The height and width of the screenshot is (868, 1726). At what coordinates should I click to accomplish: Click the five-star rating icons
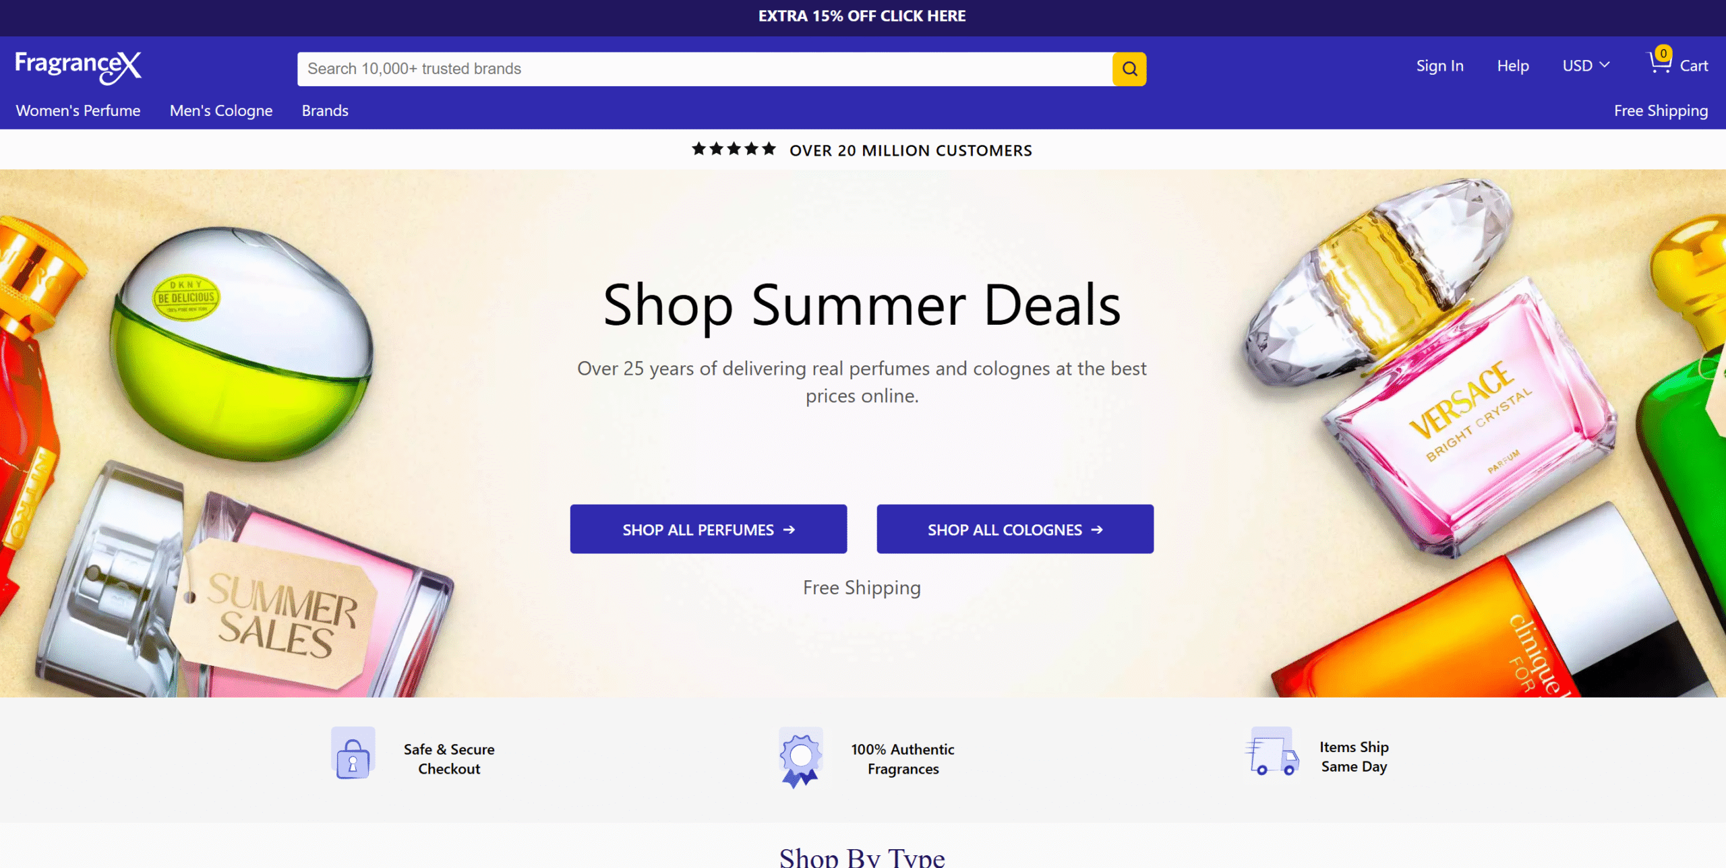[734, 149]
